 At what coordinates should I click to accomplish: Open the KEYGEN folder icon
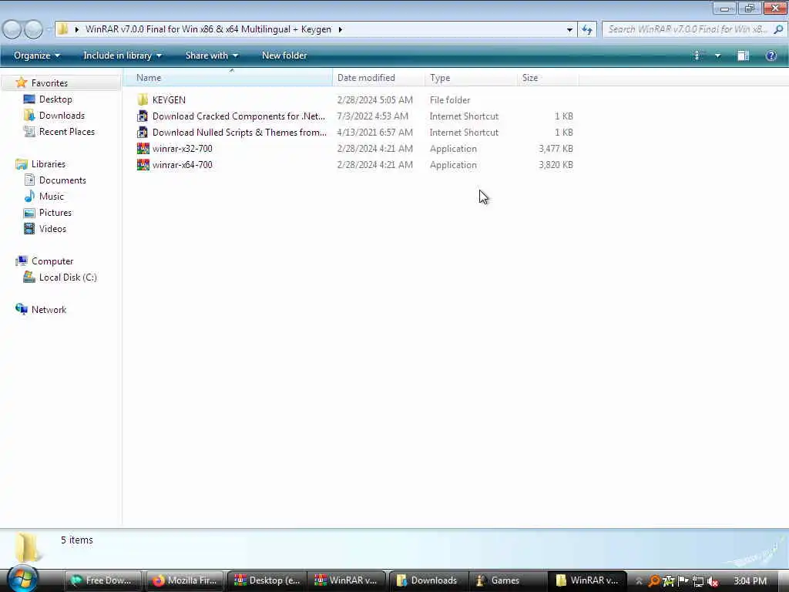[x=143, y=99]
